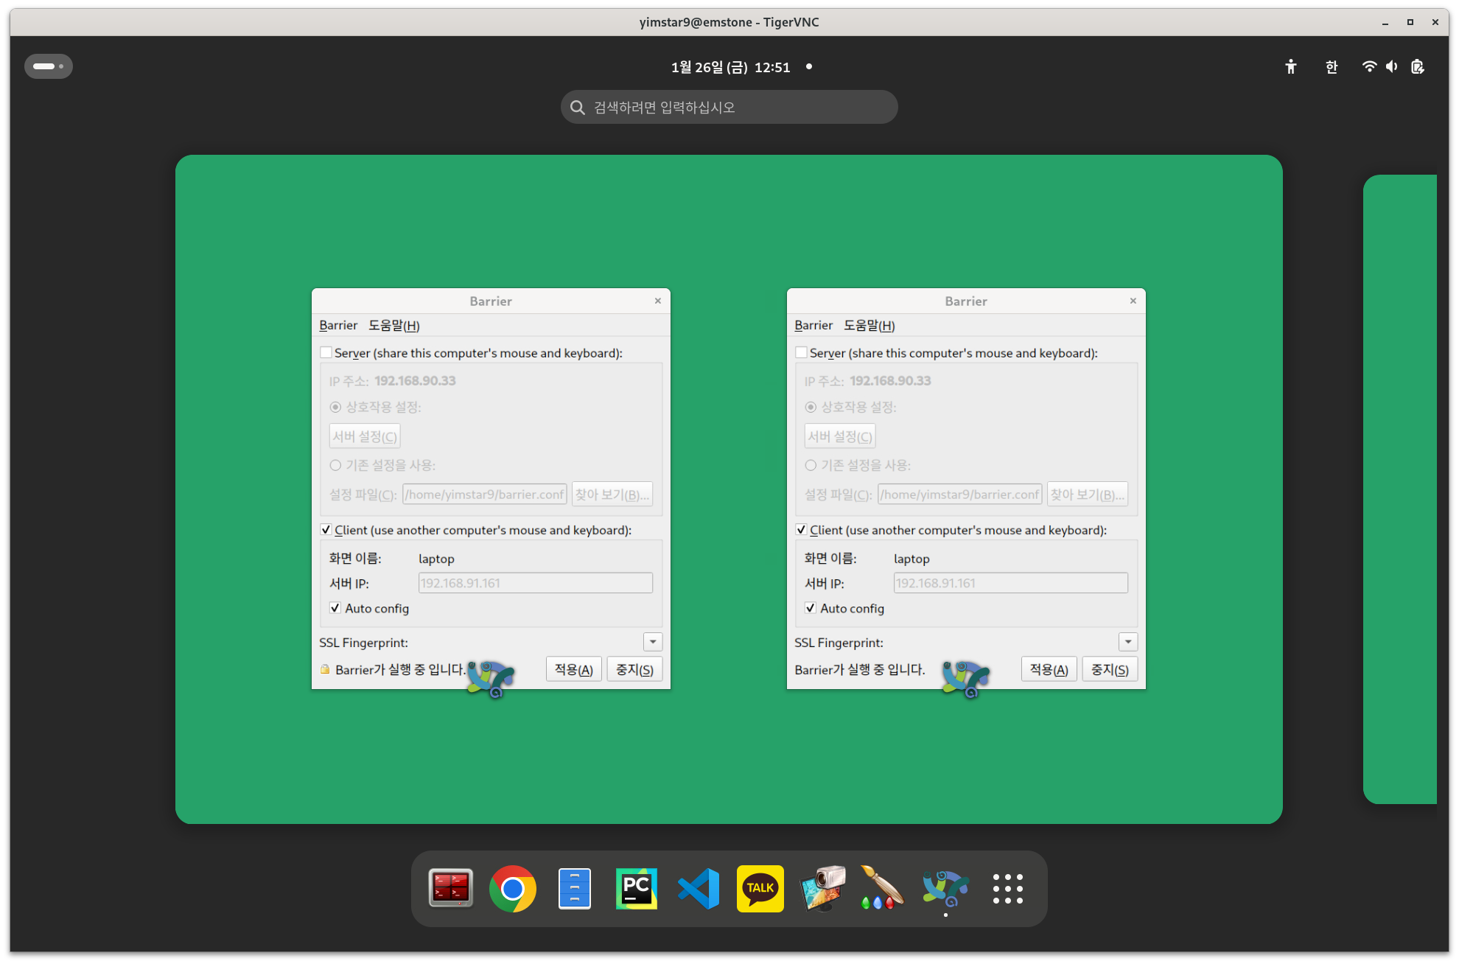
Task: Show all applications grid
Action: tap(1007, 888)
